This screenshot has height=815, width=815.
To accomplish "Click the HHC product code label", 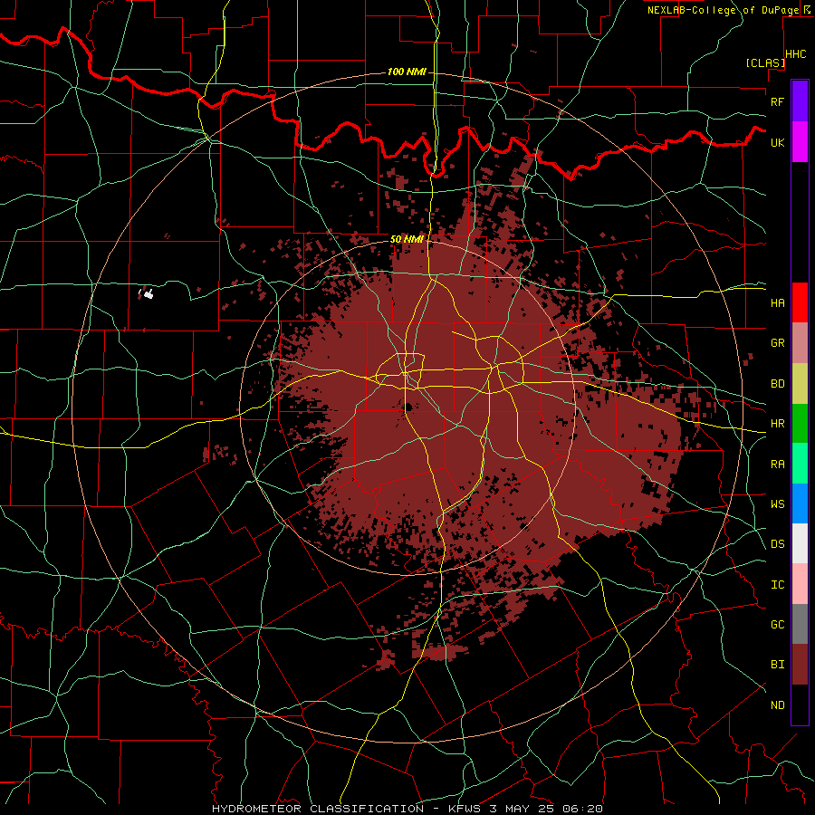I will (x=796, y=54).
